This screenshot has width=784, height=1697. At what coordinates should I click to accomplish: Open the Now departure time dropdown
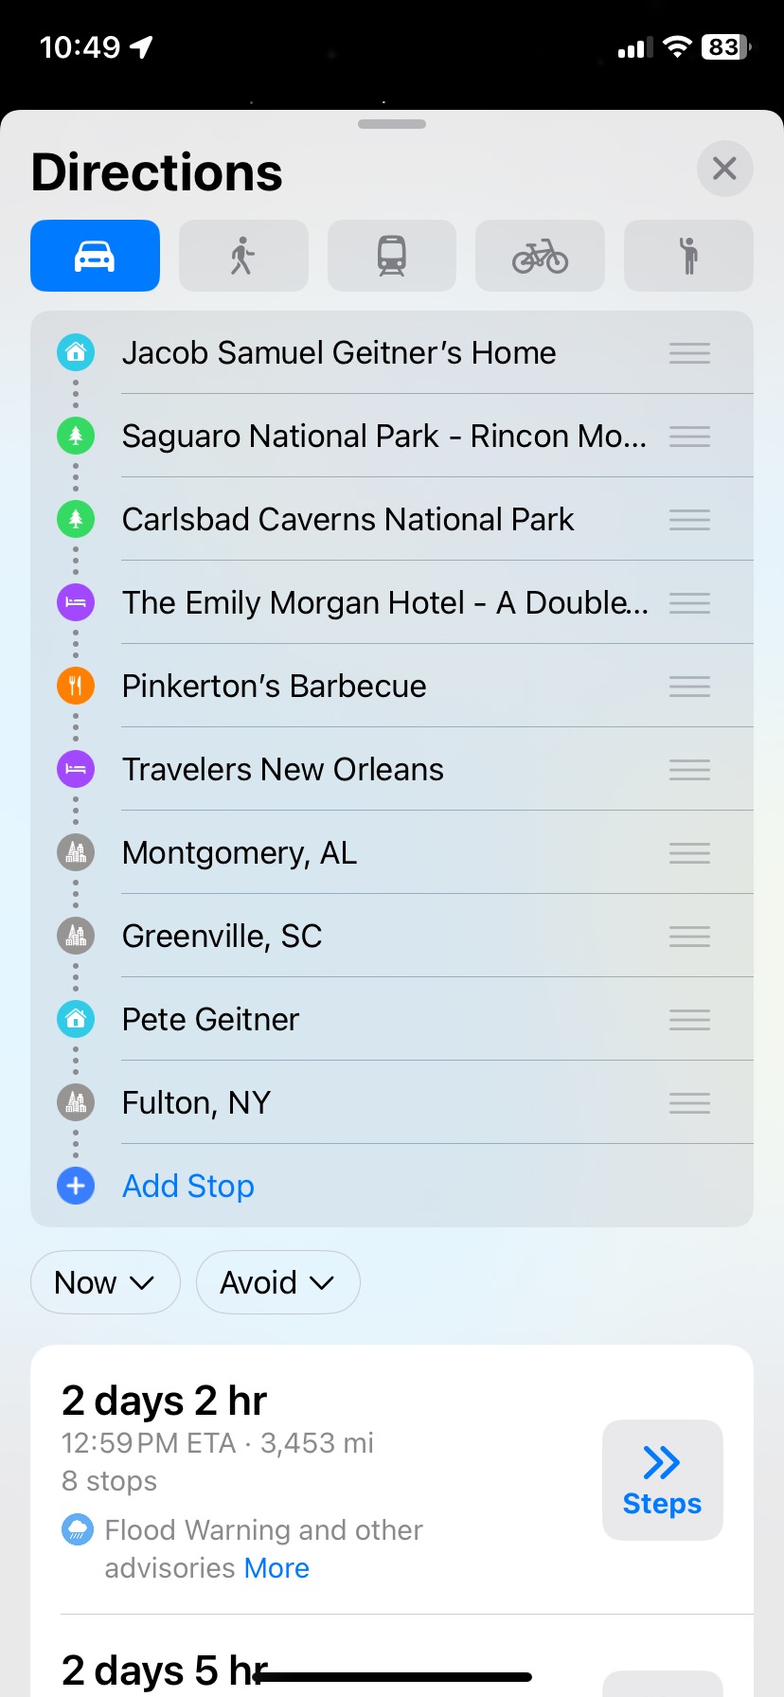pos(105,1282)
